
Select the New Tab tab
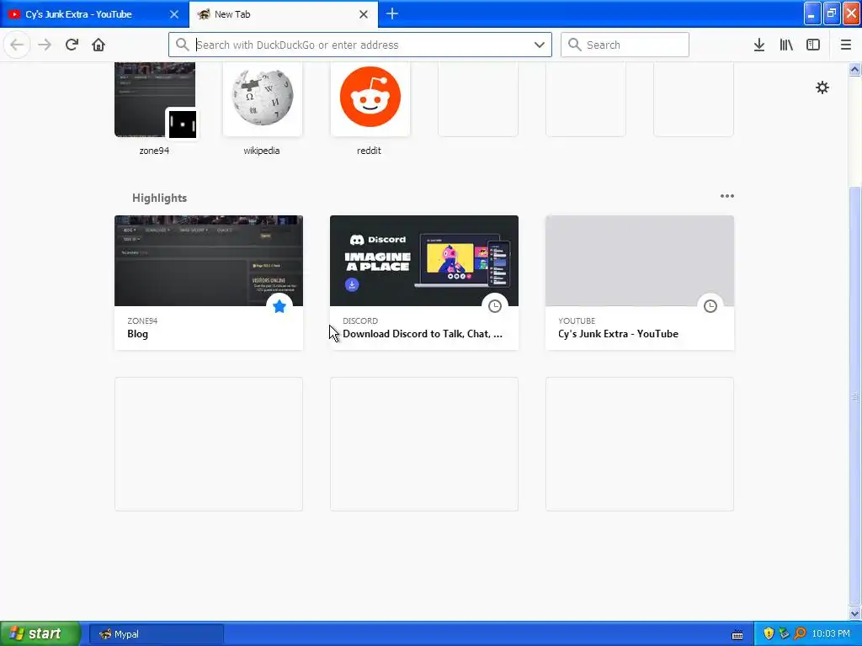pos(283,14)
